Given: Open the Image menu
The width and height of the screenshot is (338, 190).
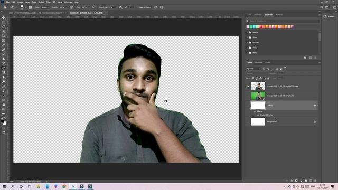Looking at the screenshot, I should click(x=20, y=2).
